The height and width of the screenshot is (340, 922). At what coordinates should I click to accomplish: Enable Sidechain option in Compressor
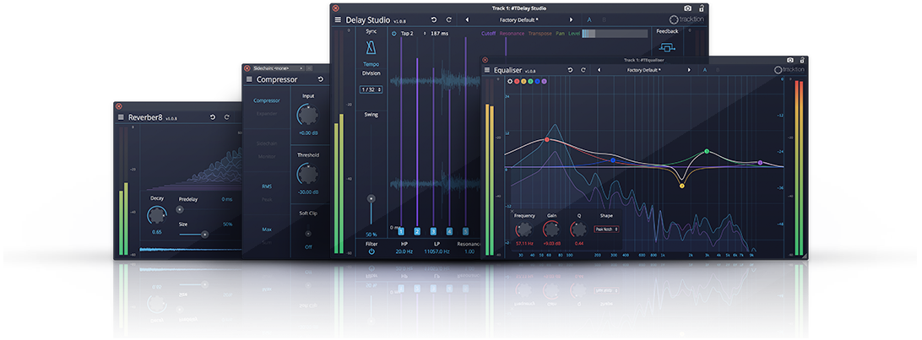266,143
